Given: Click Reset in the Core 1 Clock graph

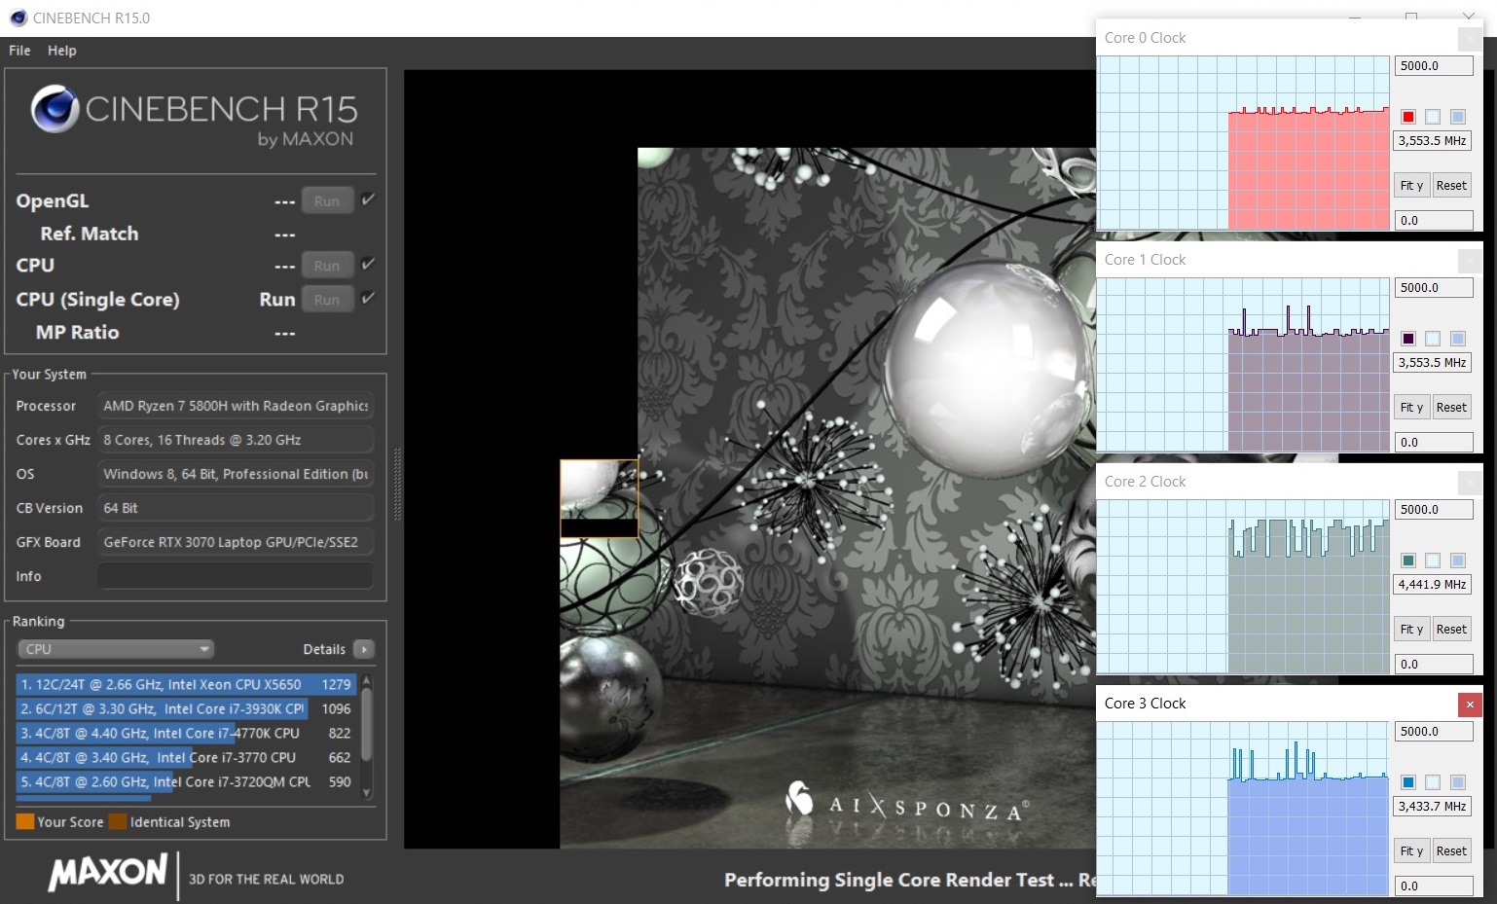Looking at the screenshot, I should click(1451, 408).
